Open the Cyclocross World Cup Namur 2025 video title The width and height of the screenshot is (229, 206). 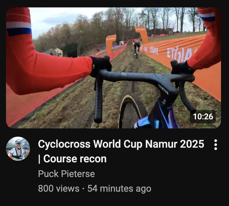121,151
